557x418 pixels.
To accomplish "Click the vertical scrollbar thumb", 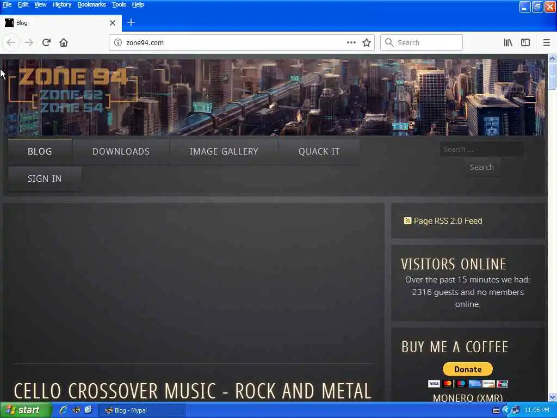I will coord(552,76).
